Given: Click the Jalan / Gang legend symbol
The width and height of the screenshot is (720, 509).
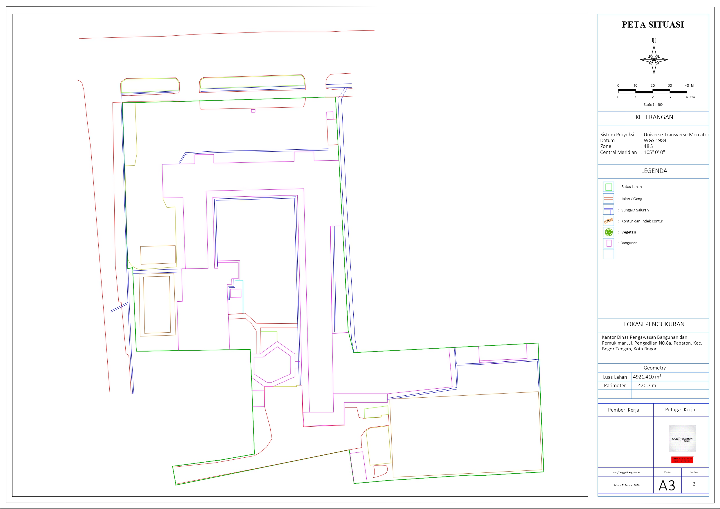Looking at the screenshot, I should (608, 198).
